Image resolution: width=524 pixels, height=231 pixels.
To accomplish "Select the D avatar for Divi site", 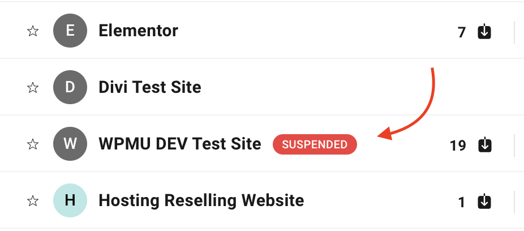I will click(x=70, y=87).
